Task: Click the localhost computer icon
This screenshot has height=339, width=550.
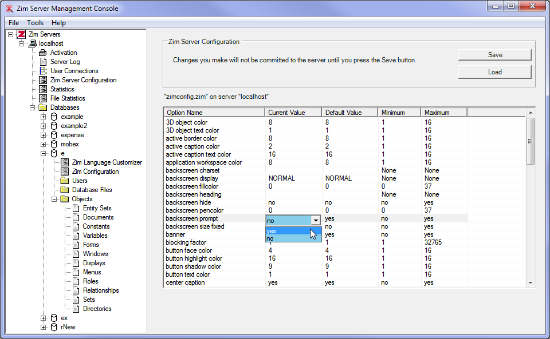Action: pos(33,43)
